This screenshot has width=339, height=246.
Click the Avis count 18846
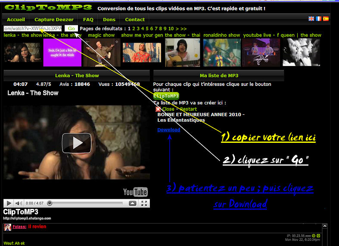click(x=82, y=84)
